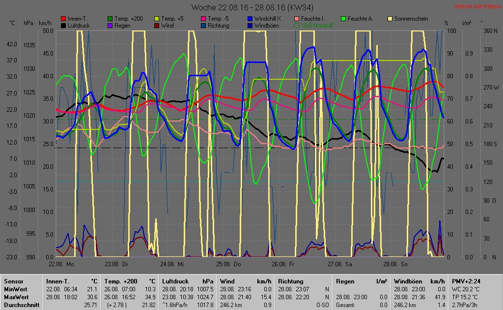Click the 'MaxWert' row label

pos(16,297)
